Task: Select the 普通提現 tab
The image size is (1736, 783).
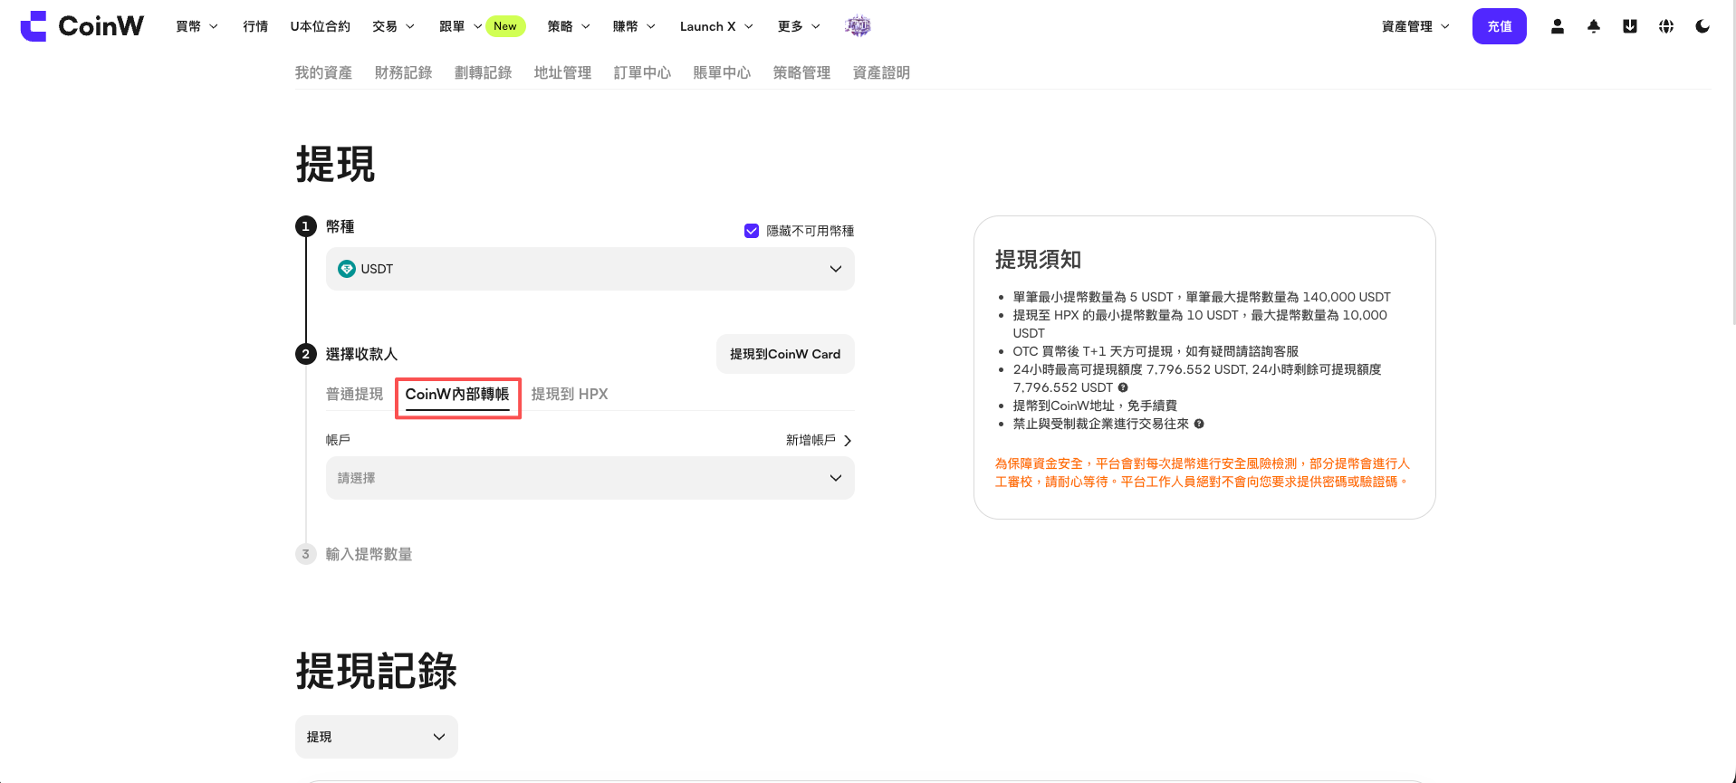Action: [x=354, y=394]
